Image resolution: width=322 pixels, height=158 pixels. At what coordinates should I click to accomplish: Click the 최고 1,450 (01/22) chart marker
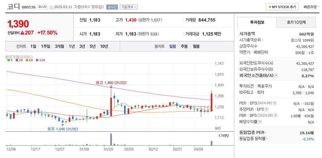[x=111, y=83]
